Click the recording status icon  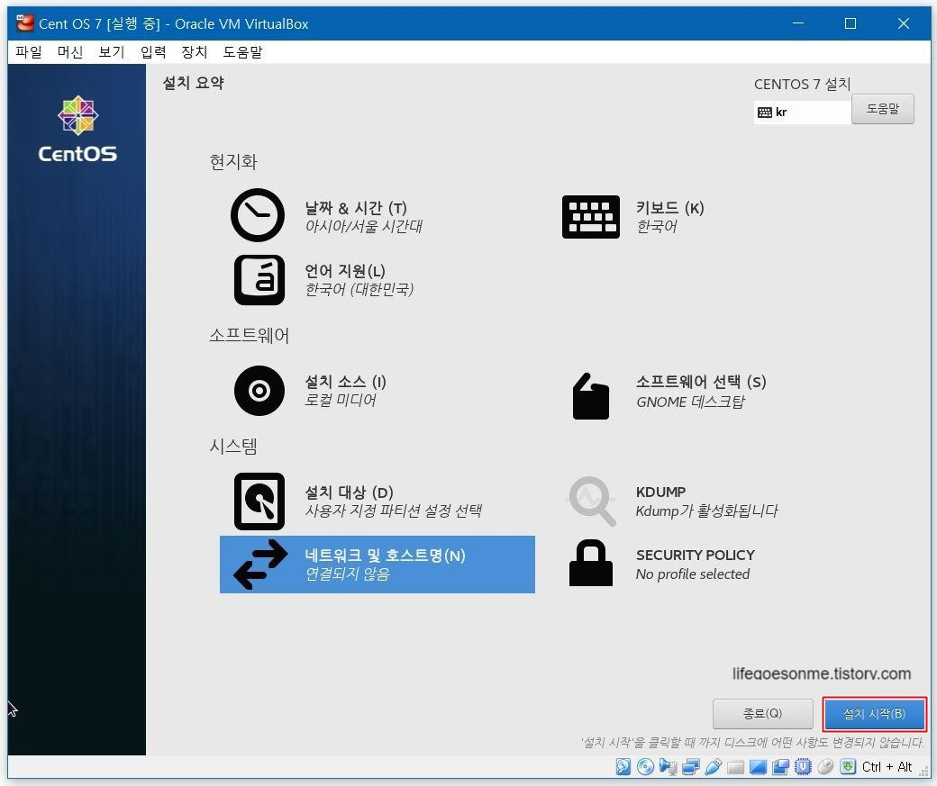click(780, 766)
